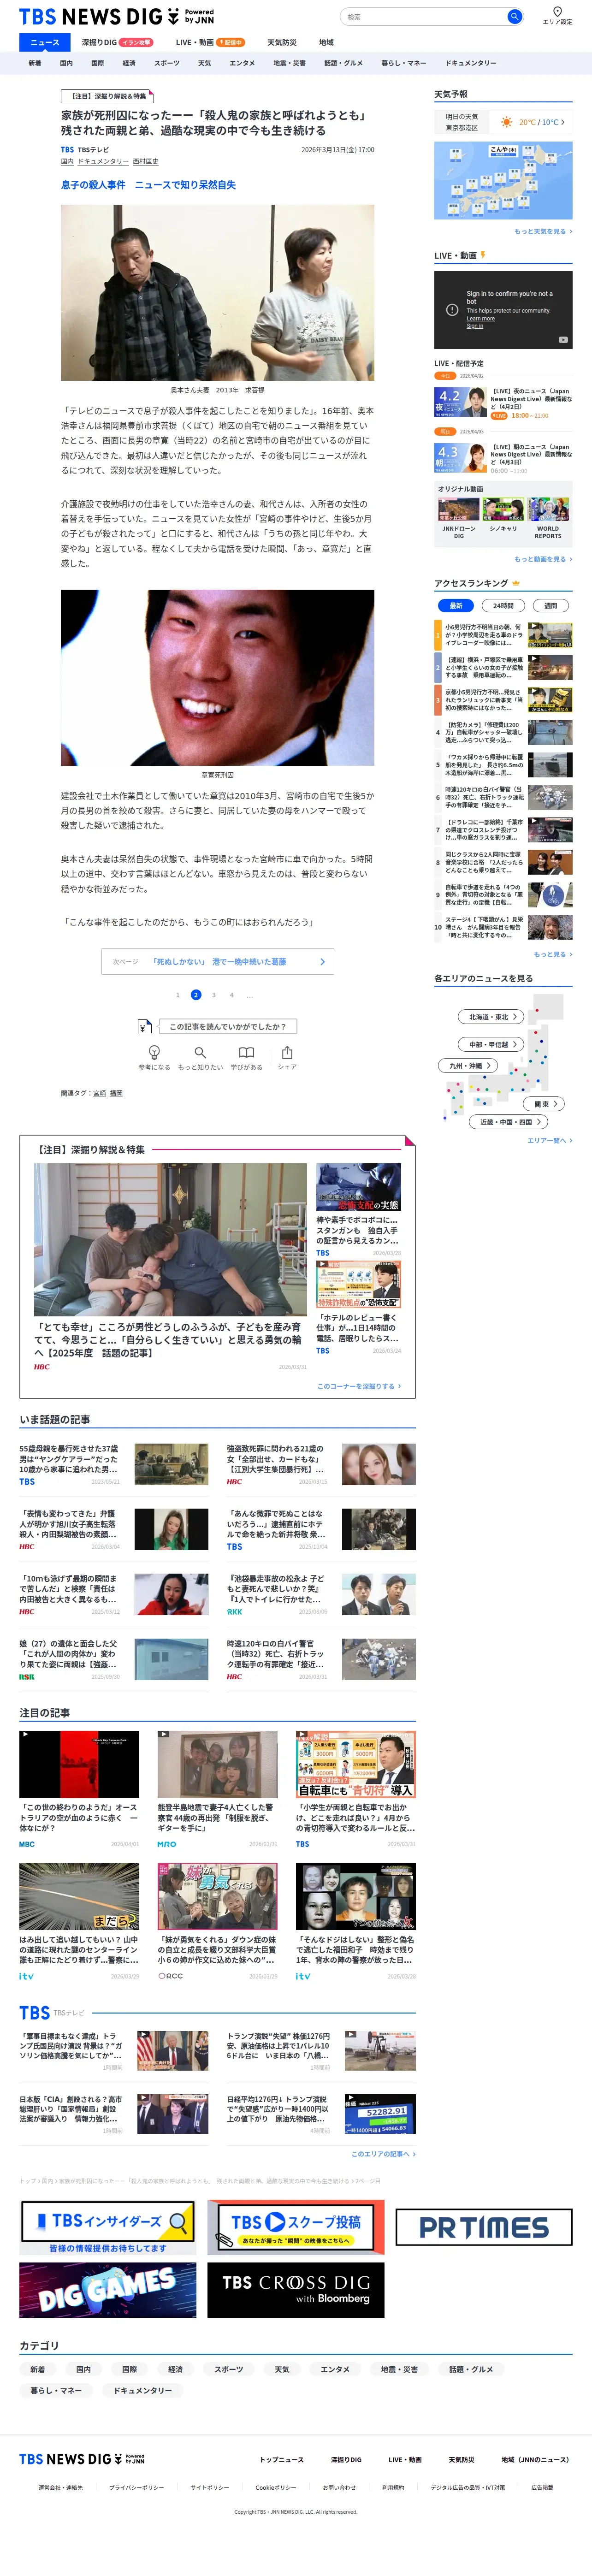This screenshot has height=2576, width=592.
Task: Click the 学びがある open-book reaction icon
Action: point(246,1053)
